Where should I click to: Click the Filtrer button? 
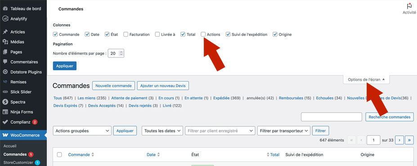(320, 130)
